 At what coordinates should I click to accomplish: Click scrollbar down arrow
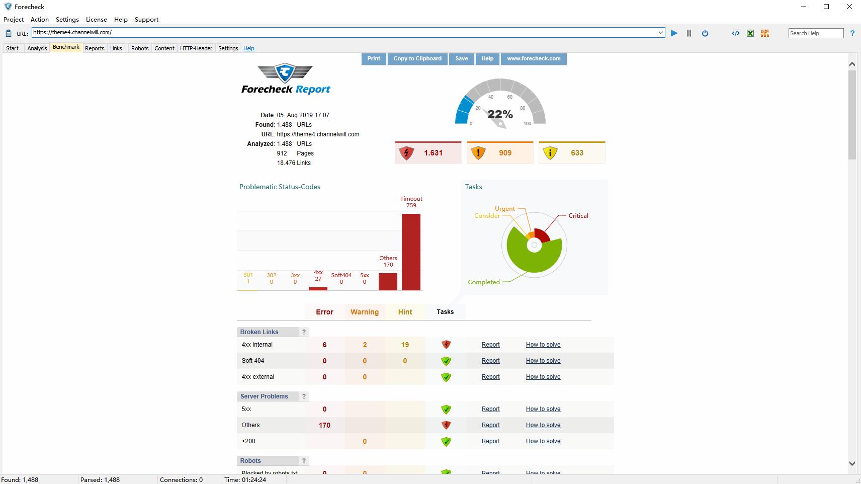click(x=852, y=463)
